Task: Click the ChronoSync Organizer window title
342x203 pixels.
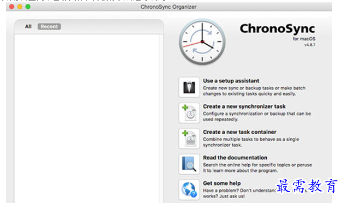Action: tap(169, 7)
